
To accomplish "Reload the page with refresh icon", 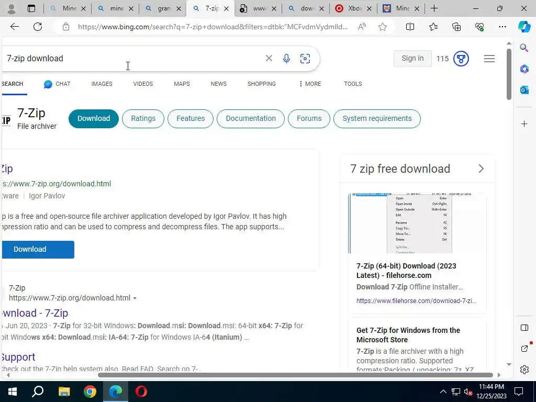I will 38,27.
